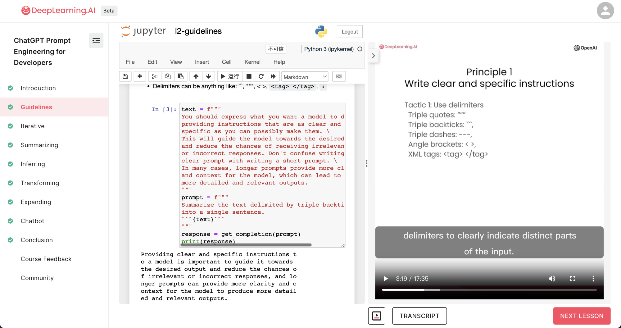Viewport: 621px width, 328px height.
Task: Click the code cell horizontal scrollbar
Action: pos(246,245)
